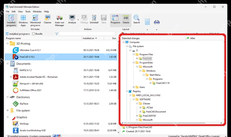The width and height of the screenshot is (231, 137).
Task: Launch the Cleaner tool
Action: pos(47,19)
